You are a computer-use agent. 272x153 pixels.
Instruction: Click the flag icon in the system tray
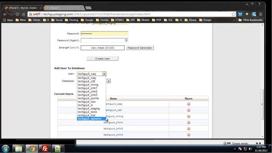240,149
